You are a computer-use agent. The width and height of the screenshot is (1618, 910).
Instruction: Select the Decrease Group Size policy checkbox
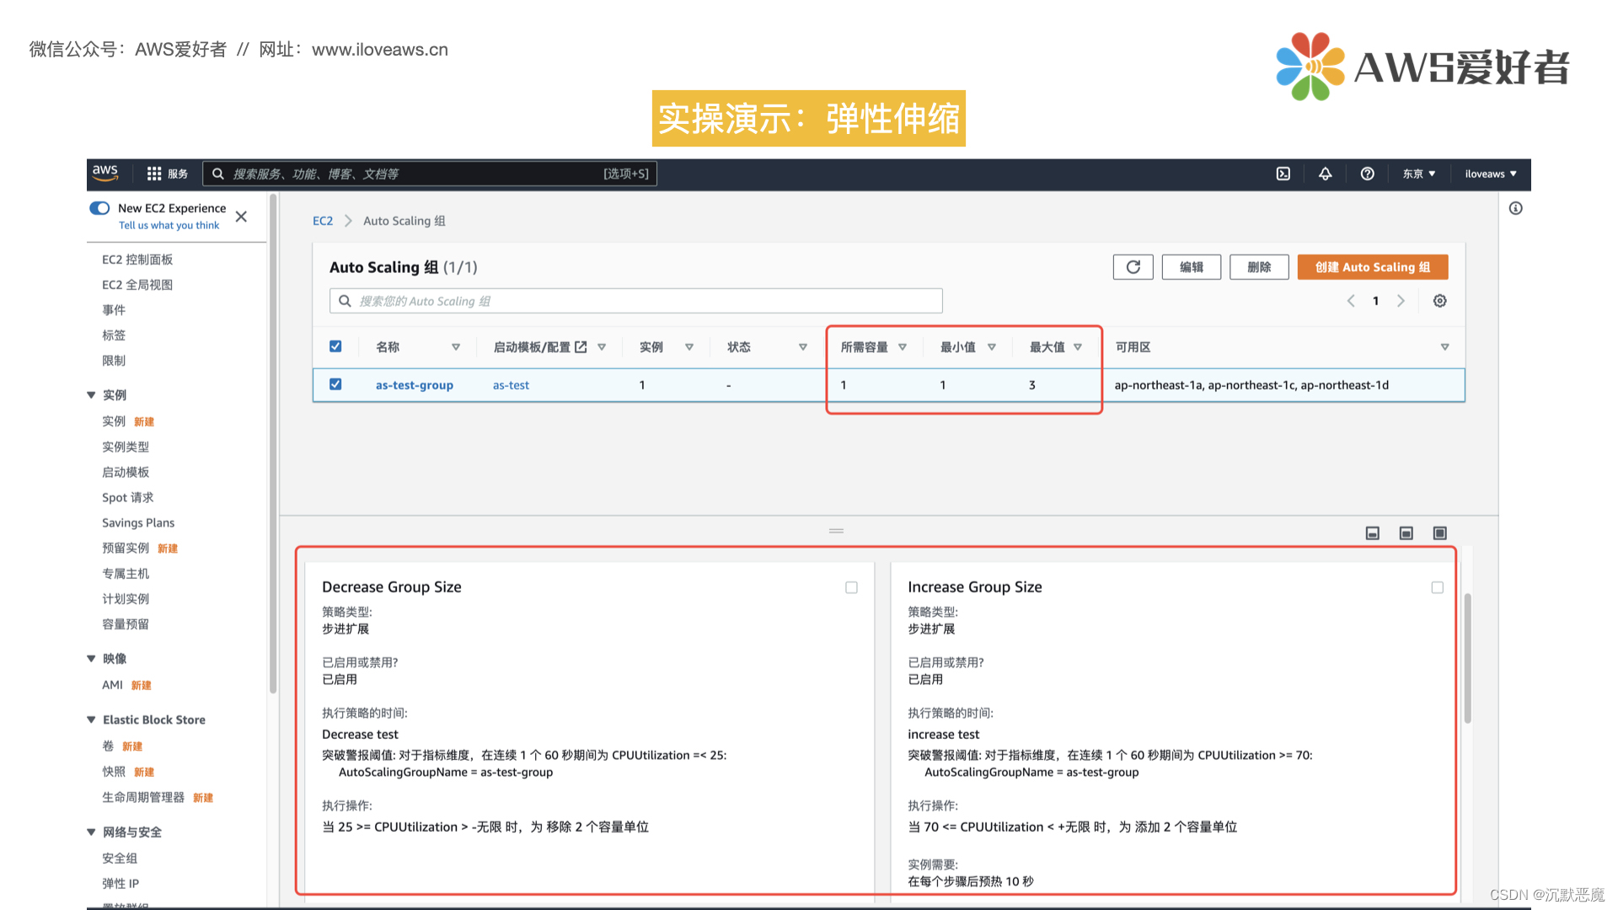point(851,587)
